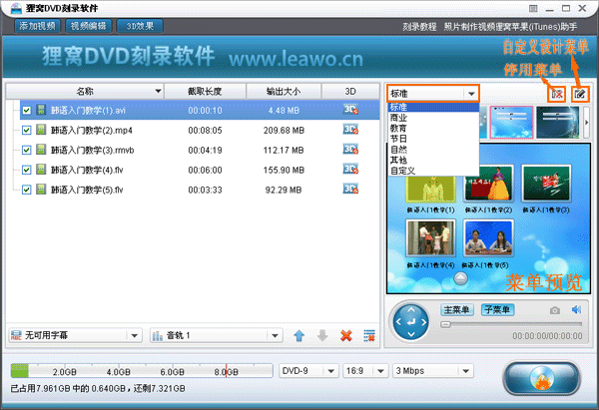This screenshot has width=599, height=410.
Task: Click the navigation pad up arrow
Action: tap(411, 310)
